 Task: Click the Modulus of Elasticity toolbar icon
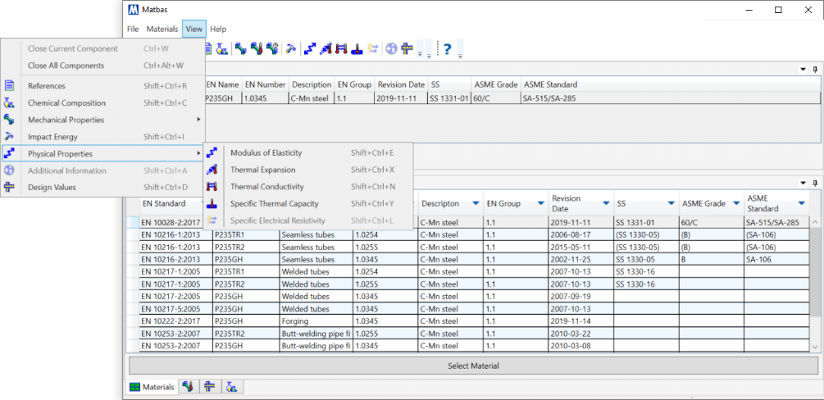pos(310,48)
